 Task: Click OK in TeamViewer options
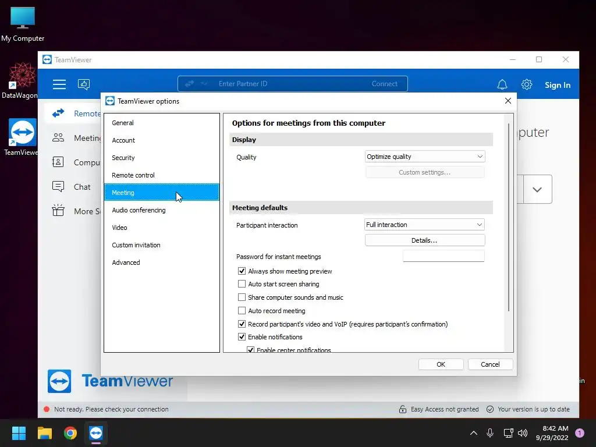[x=441, y=364]
